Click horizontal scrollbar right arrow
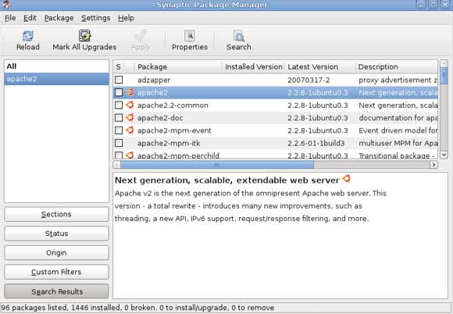The image size is (453, 314). (433, 165)
